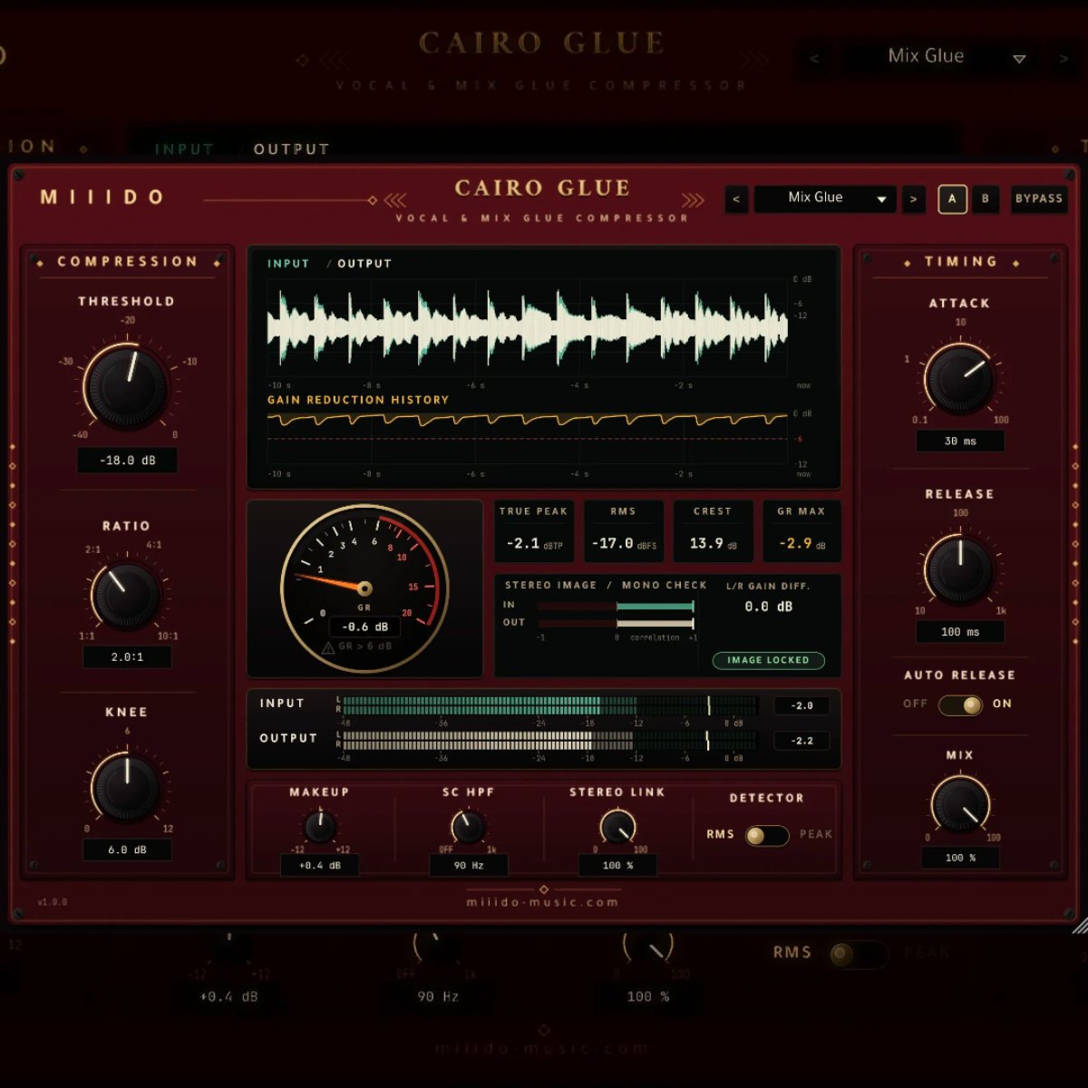Go to the previous preset arrow
This screenshot has height=1088, width=1088.
point(736,199)
